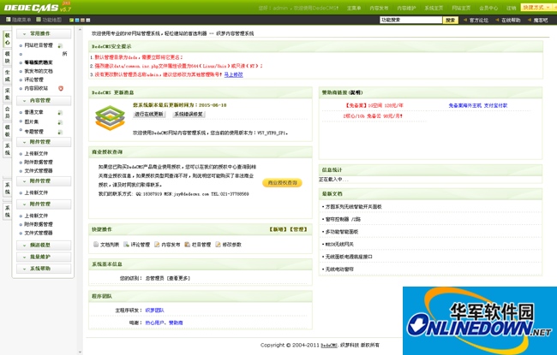Open 内容发布 in the top navigation bar
Image resolution: width=557 pixels, height=355 pixels.
click(379, 9)
